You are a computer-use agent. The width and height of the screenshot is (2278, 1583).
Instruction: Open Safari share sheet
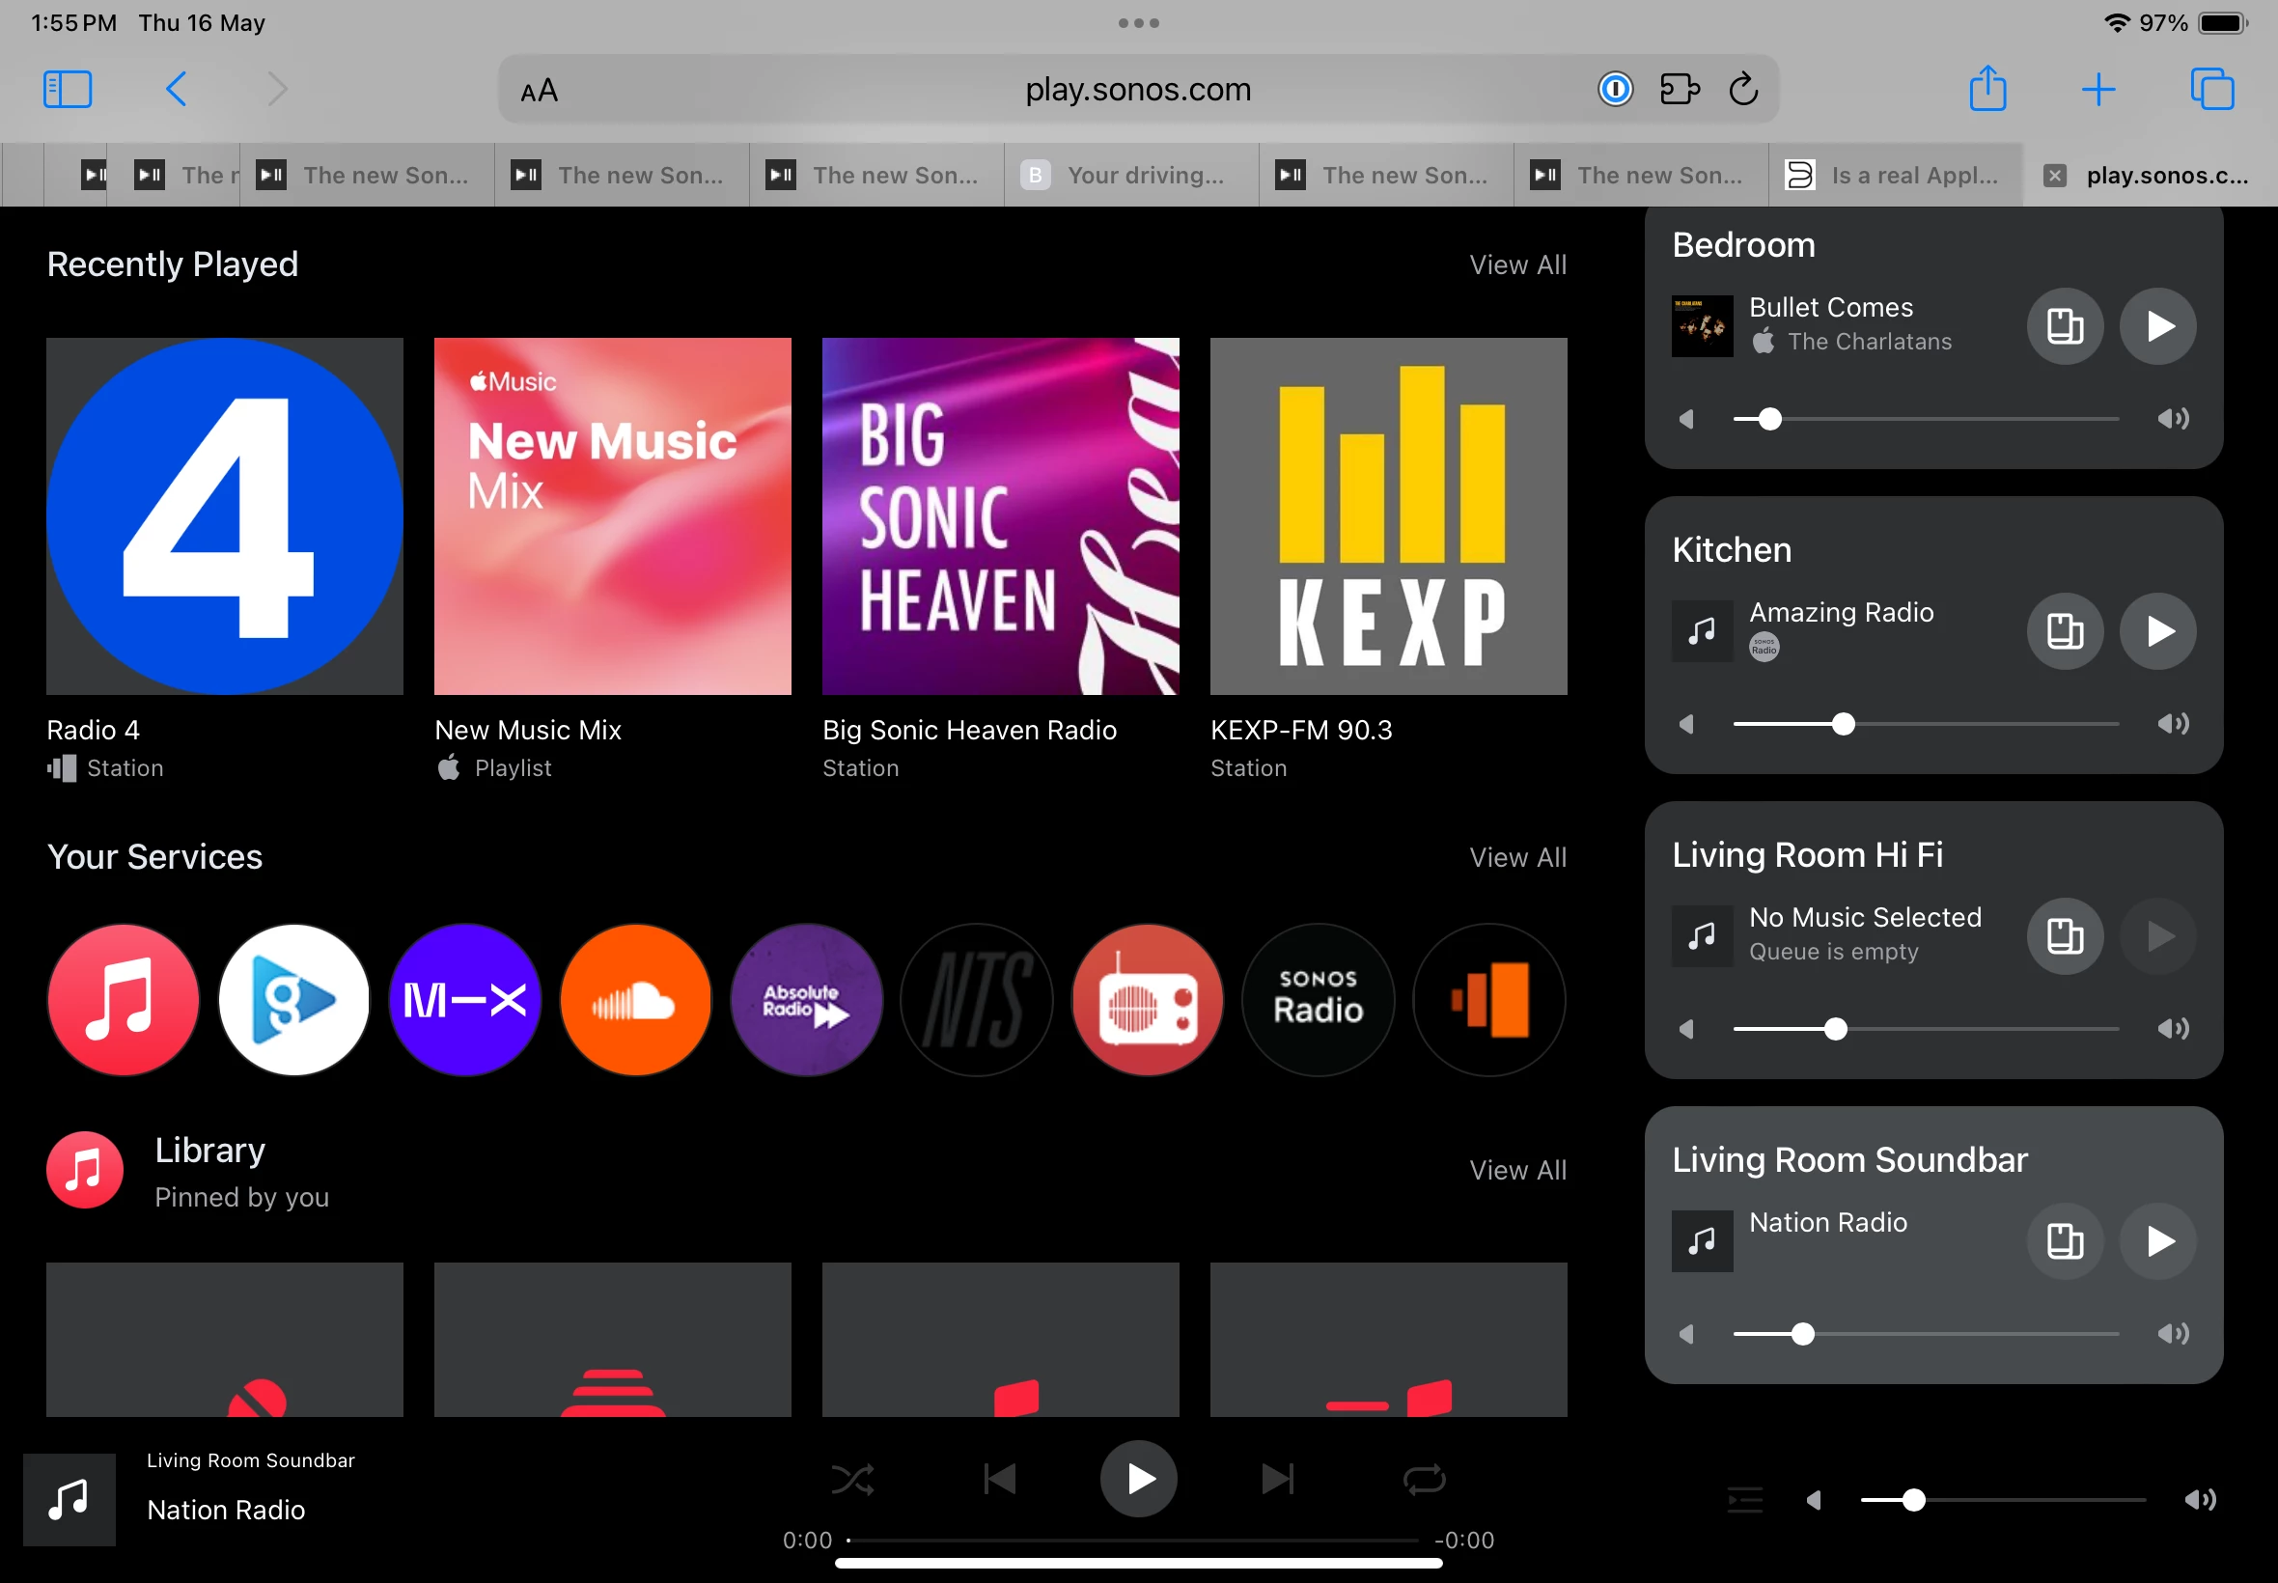click(1987, 88)
